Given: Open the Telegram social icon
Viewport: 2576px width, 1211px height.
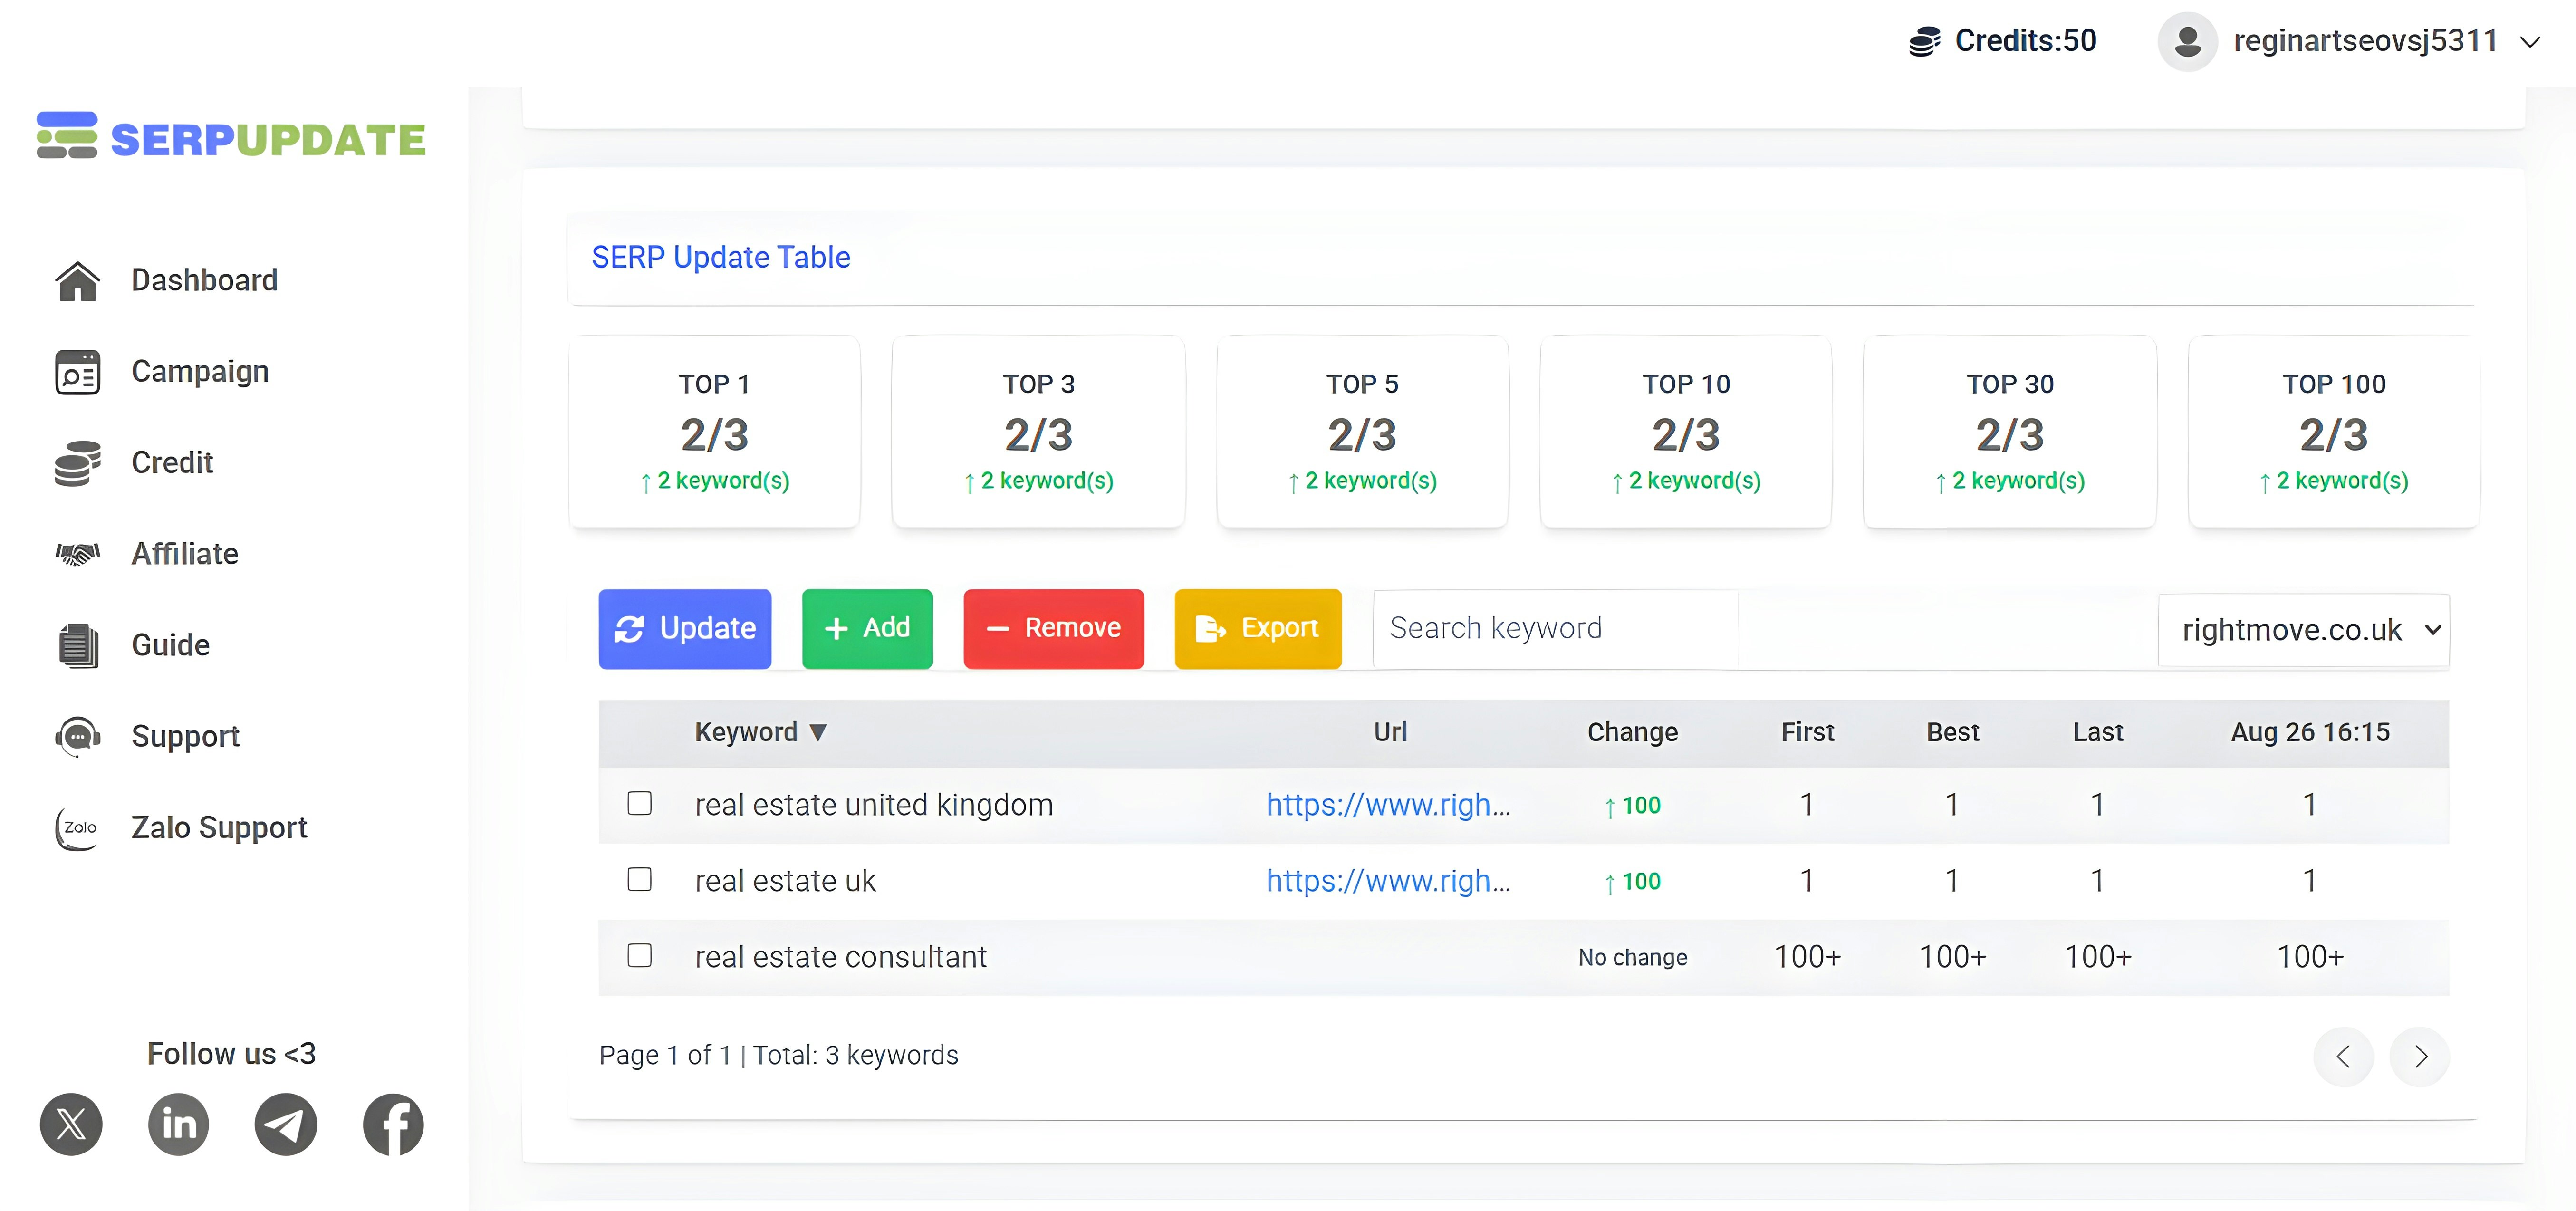Looking at the screenshot, I should 286,1124.
